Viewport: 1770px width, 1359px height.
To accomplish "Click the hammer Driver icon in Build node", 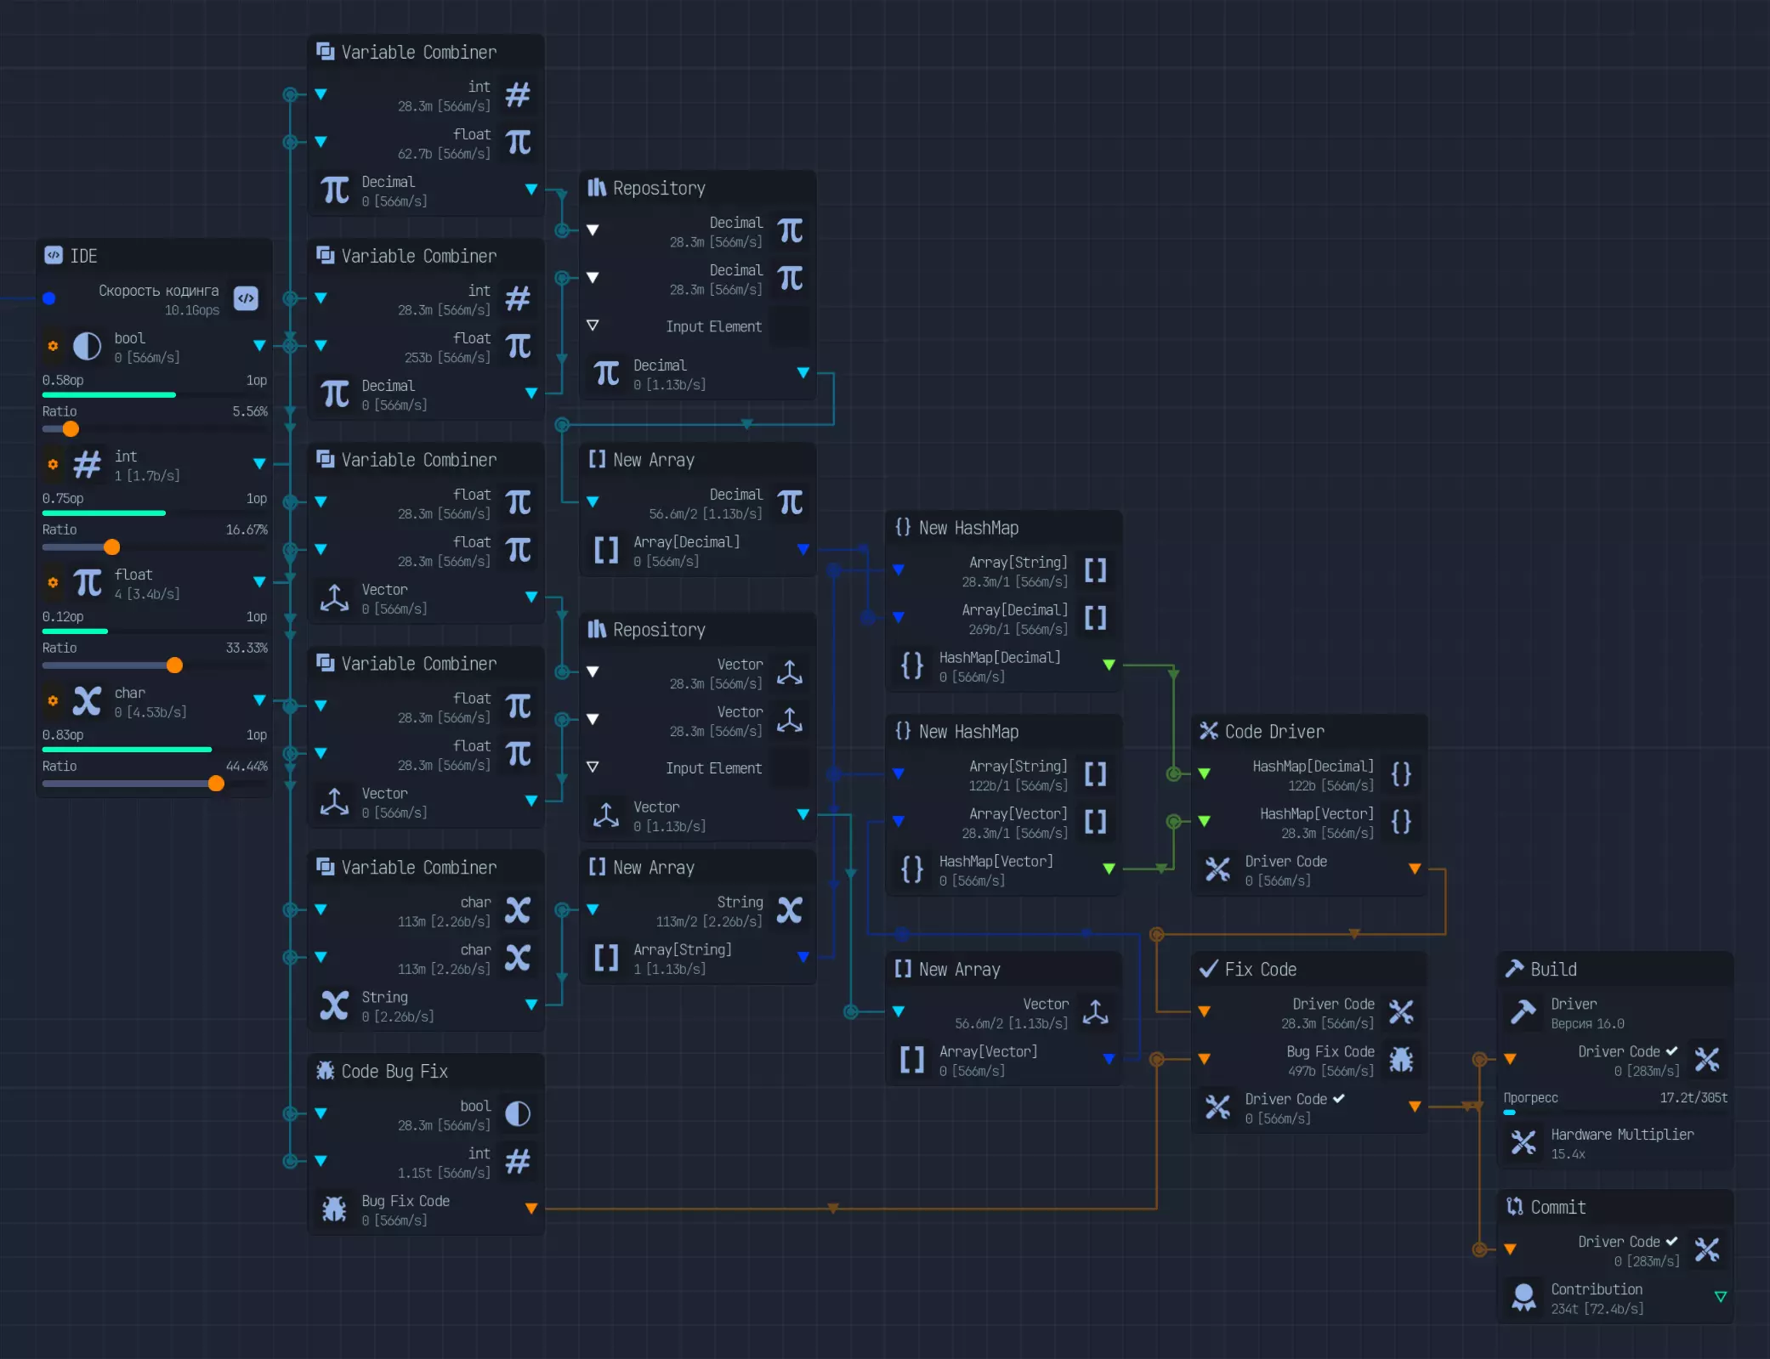I will pos(1523,1012).
